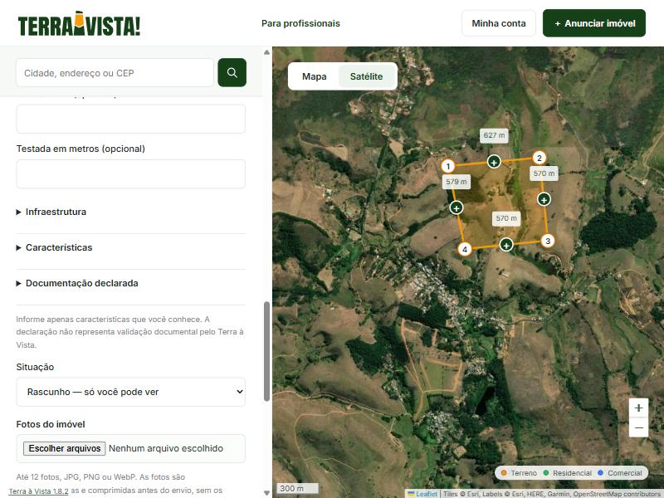Open Para profissionais page

pos(300,23)
